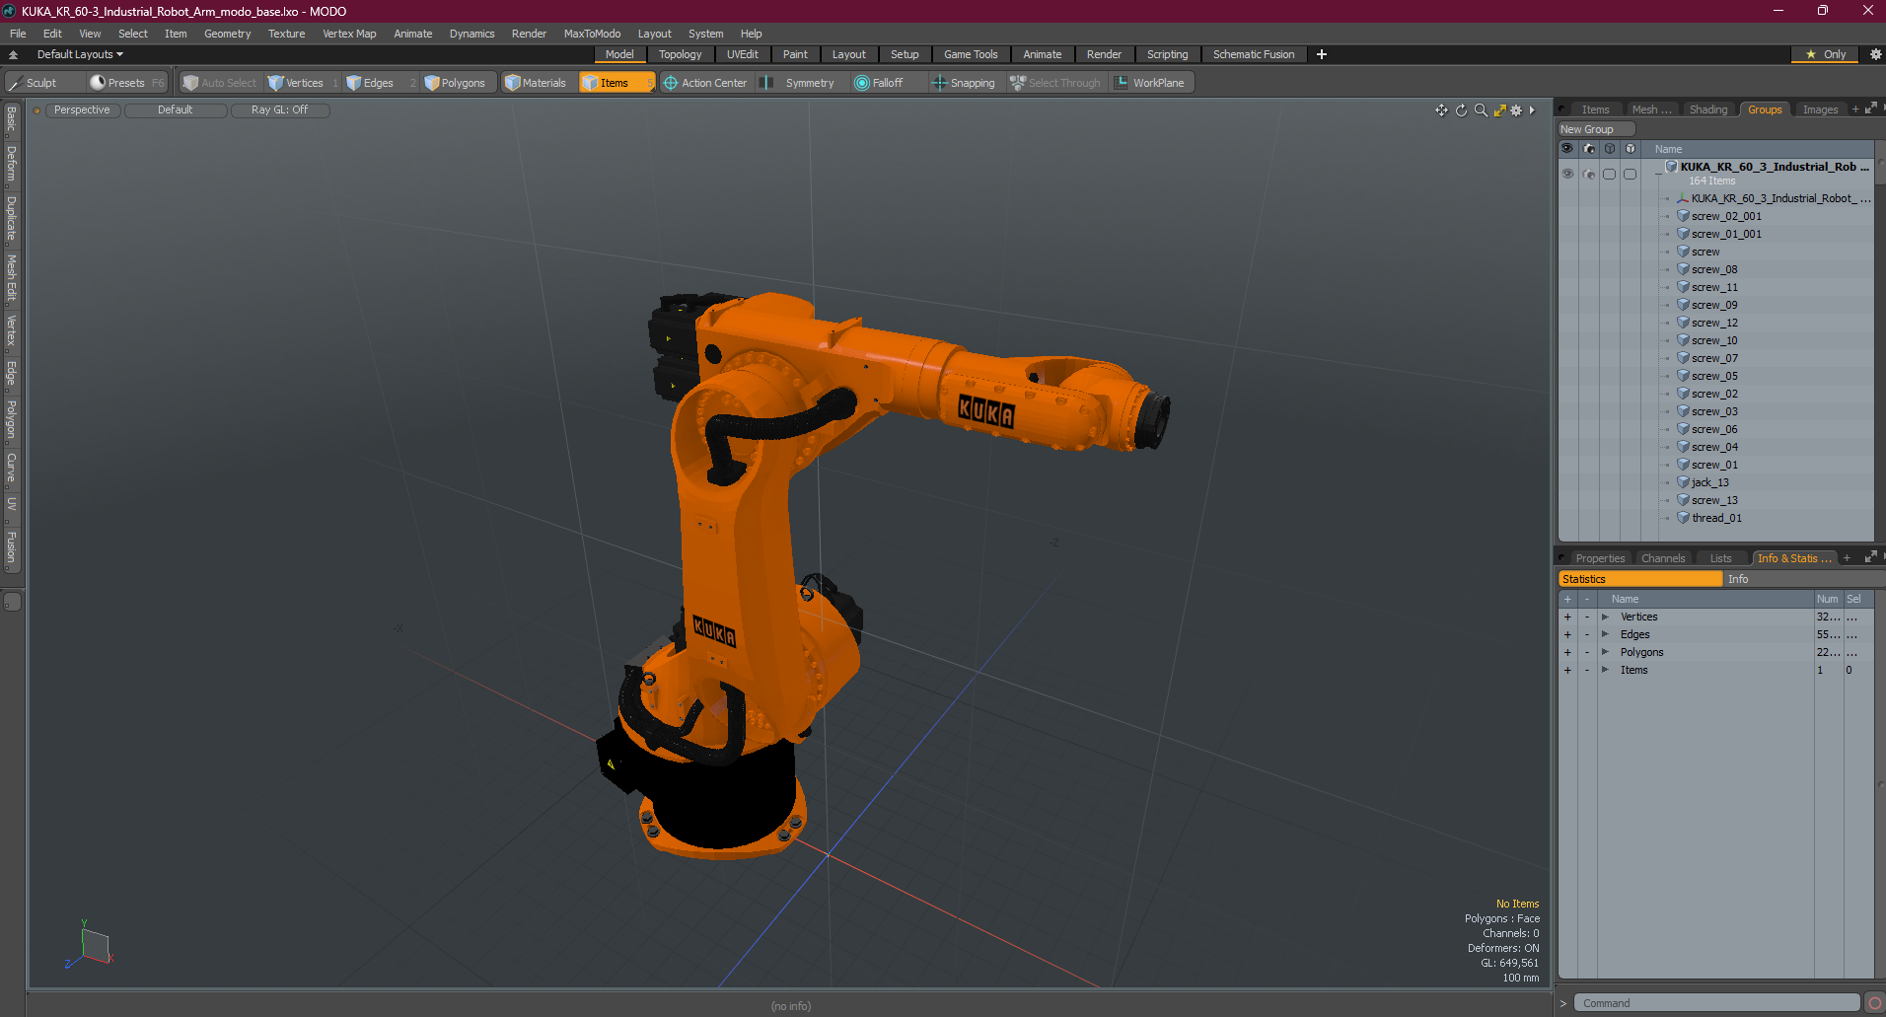Image resolution: width=1886 pixels, height=1017 pixels.
Task: Switch to the Shading panel tab
Action: click(x=1707, y=109)
